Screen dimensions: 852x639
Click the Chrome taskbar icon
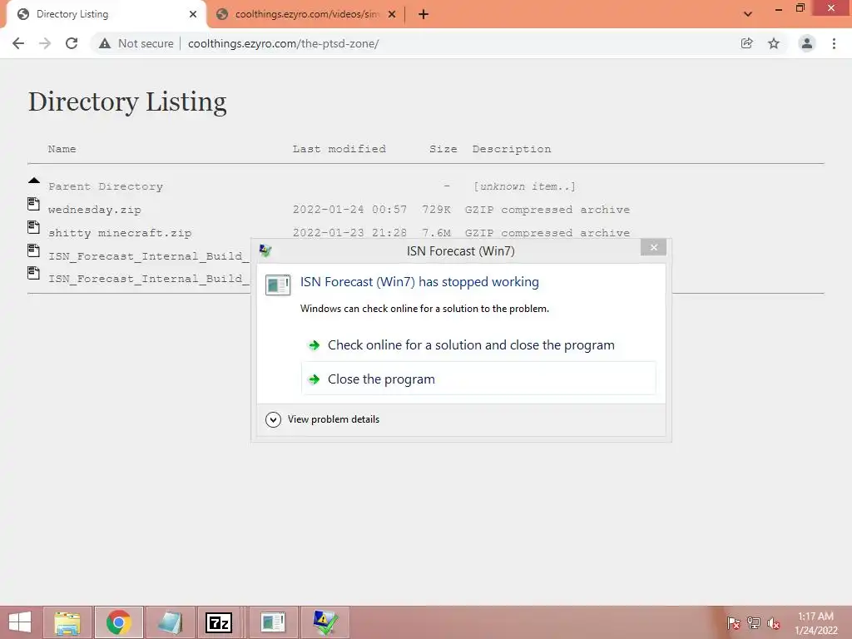[x=118, y=622]
